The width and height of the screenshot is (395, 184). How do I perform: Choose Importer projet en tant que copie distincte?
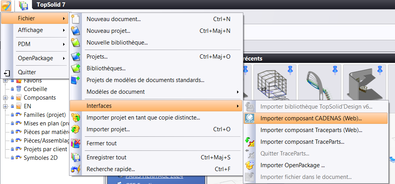(156, 118)
